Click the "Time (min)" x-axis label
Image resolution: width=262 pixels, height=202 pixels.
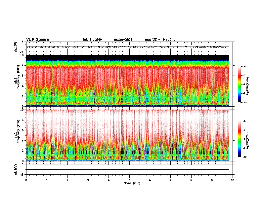(x=132, y=183)
